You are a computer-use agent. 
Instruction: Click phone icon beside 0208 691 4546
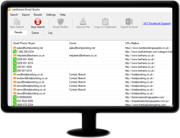point(15,59)
